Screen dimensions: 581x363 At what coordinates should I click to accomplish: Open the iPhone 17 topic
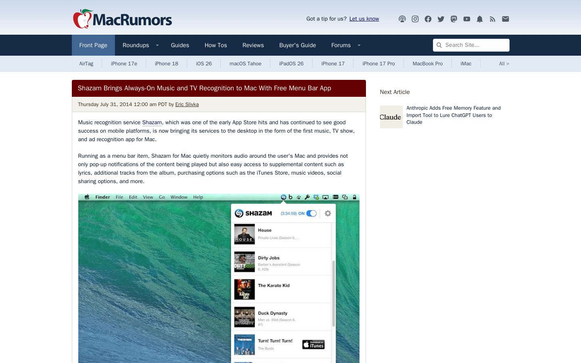point(333,64)
